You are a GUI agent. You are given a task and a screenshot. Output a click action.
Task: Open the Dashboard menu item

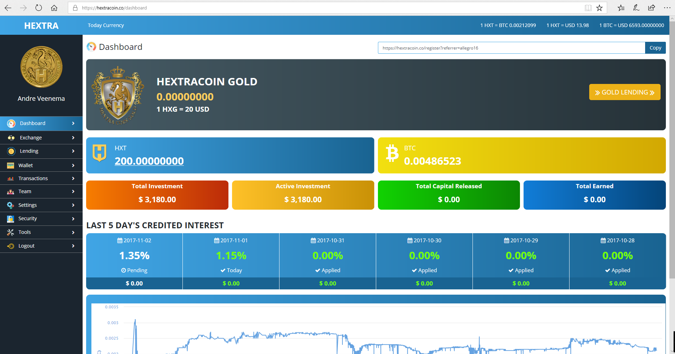[41, 123]
